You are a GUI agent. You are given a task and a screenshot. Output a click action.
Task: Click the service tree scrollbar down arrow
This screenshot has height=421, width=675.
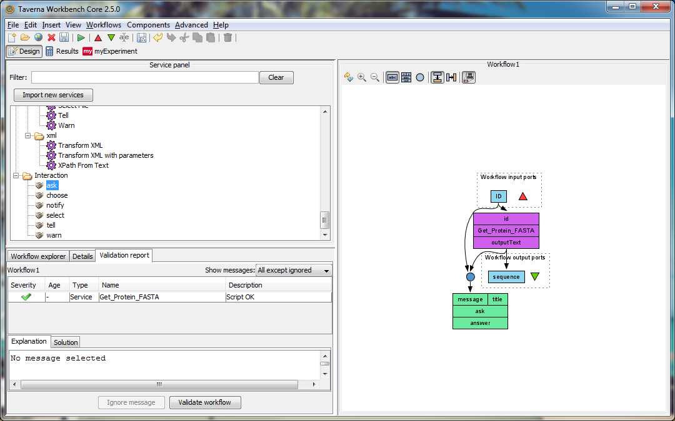click(x=325, y=235)
